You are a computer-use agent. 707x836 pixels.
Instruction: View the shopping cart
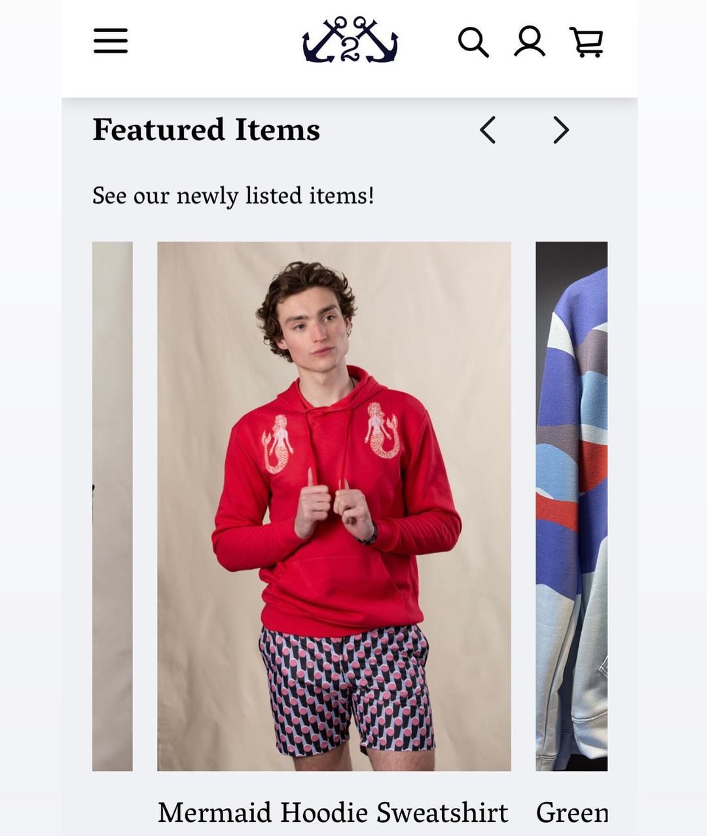tap(587, 42)
